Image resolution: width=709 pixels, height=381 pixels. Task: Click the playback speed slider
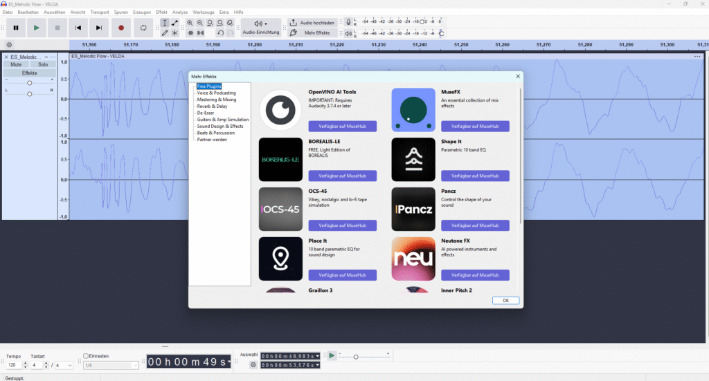click(x=364, y=357)
